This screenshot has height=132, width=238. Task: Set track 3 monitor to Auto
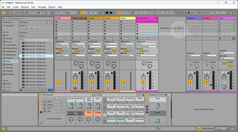click(94, 51)
